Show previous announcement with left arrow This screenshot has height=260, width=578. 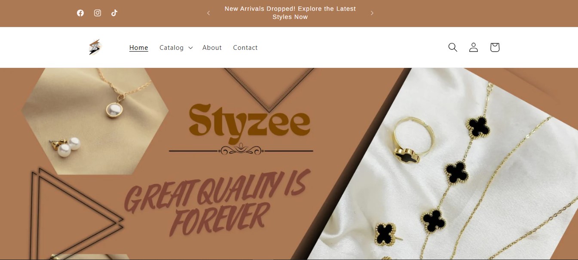pos(208,13)
